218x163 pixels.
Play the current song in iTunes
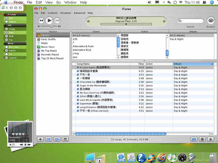49,21
